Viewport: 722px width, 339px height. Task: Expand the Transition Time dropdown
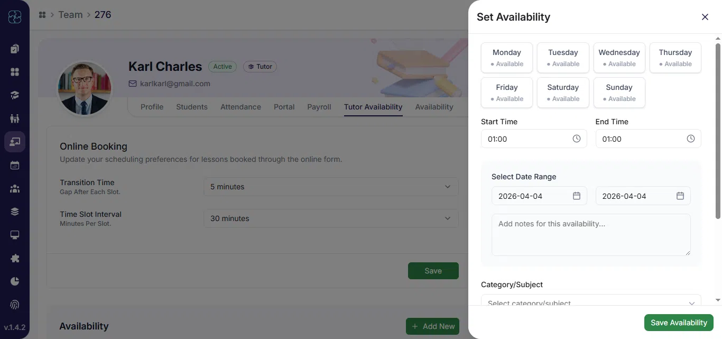coord(331,187)
